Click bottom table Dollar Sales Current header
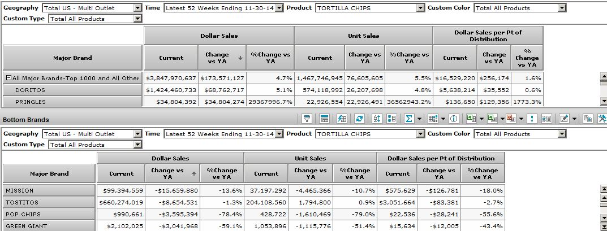 click(x=122, y=173)
